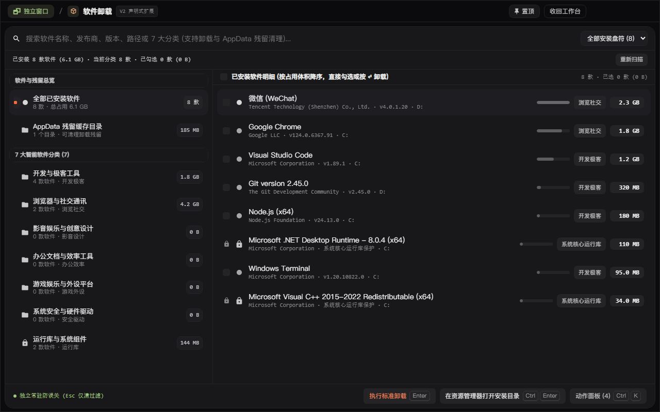Click the folder icon for 浏览器与社交通讯
This screenshot has height=412, width=660.
[x=25, y=205]
